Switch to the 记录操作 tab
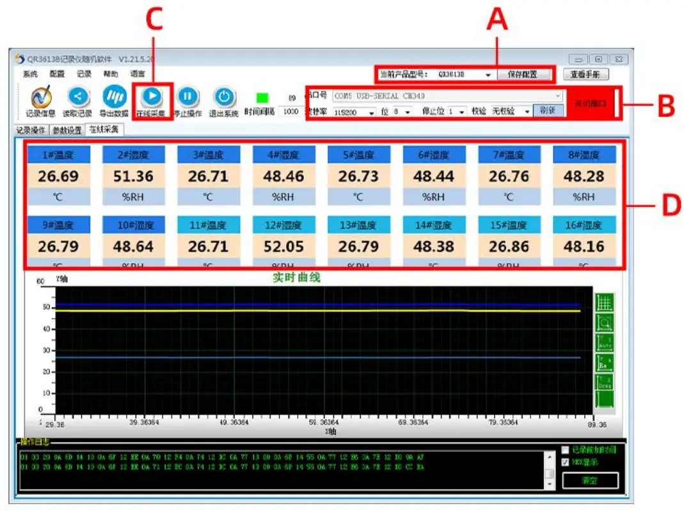 pyautogui.click(x=31, y=130)
